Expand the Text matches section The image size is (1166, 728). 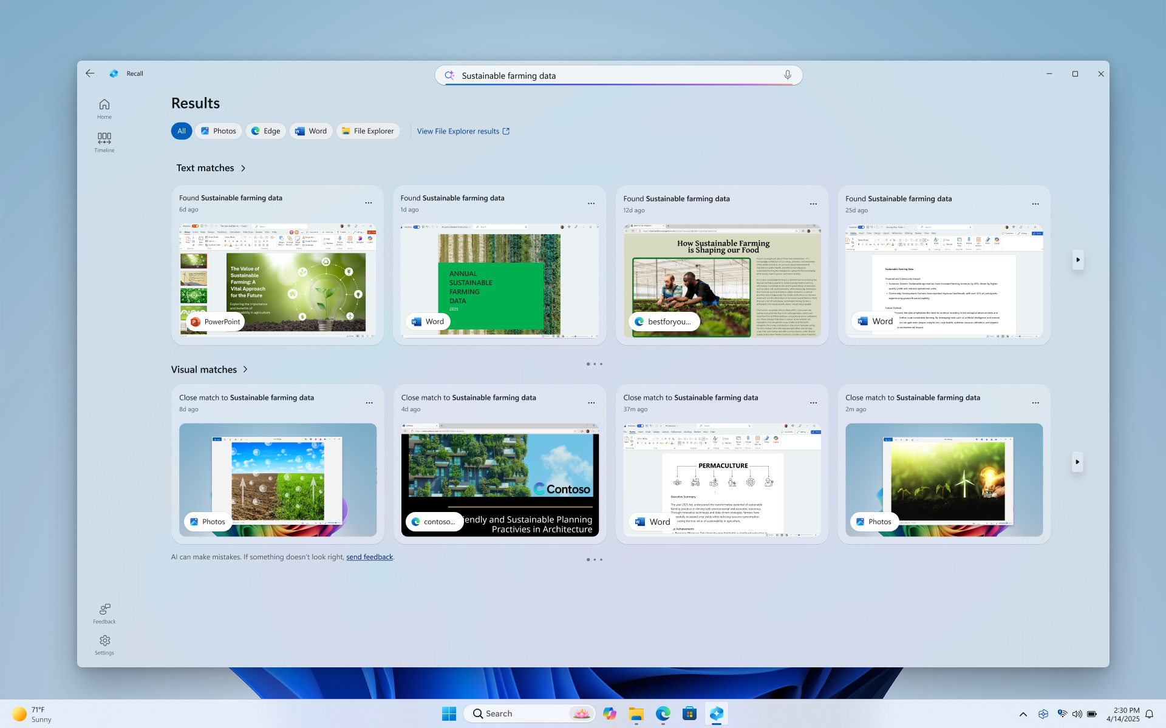pyautogui.click(x=242, y=168)
